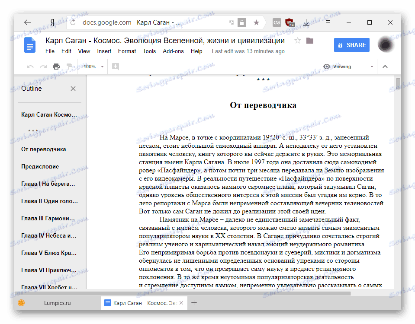
Task: Click the Undo toolbar arrow
Action: (x=30, y=67)
